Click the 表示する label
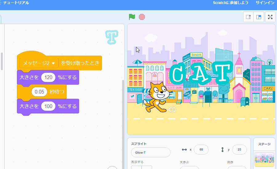 click(137, 162)
